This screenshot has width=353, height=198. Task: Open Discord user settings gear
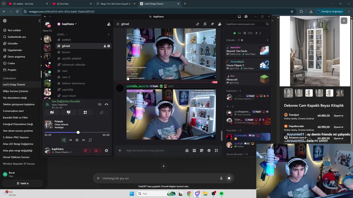pyautogui.click(x=106, y=150)
